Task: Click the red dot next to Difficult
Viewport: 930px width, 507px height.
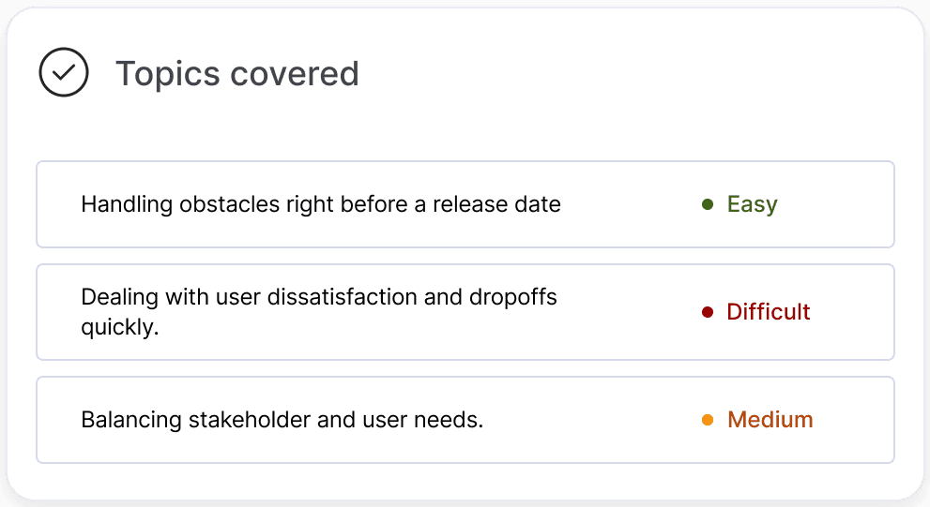Action: [x=708, y=312]
